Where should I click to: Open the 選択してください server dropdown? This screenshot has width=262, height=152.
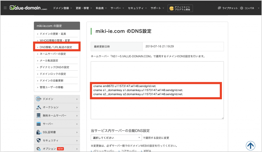(116, 138)
